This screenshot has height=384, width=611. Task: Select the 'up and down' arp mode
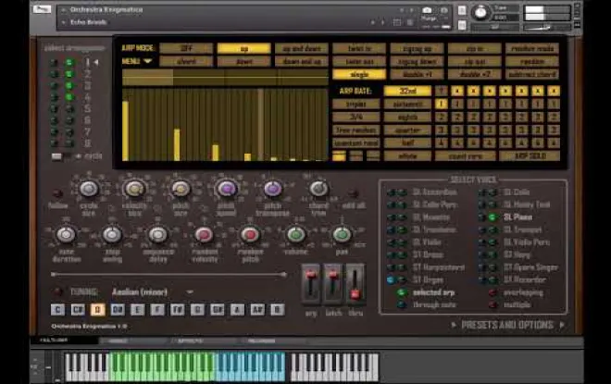tap(302, 48)
